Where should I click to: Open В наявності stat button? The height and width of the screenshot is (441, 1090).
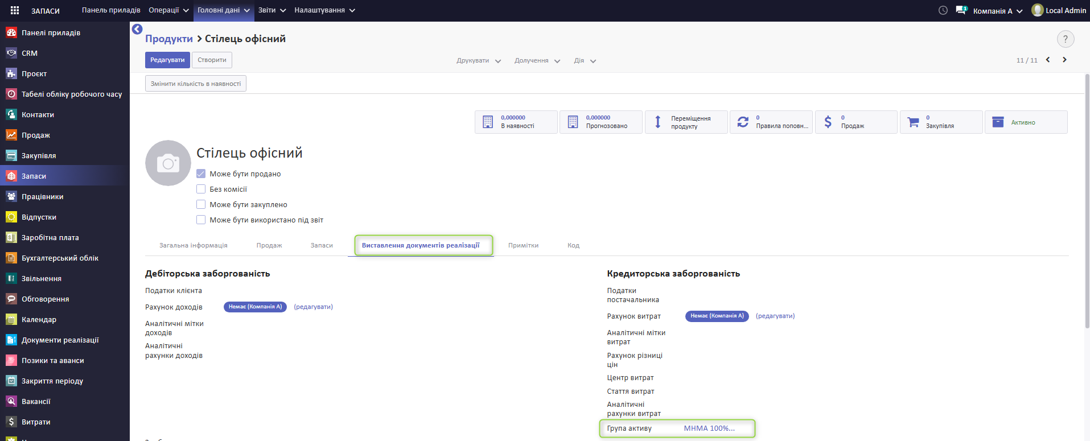point(516,122)
